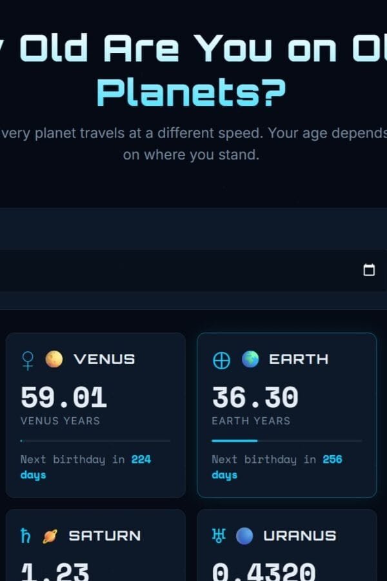Screen dimensions: 387x581
Task: Click the Venus planet emoji icon
Action: pyautogui.click(x=53, y=360)
